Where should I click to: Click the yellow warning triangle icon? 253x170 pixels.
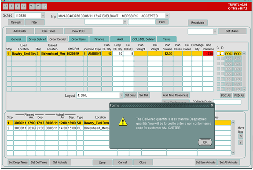click(x=123, y=122)
